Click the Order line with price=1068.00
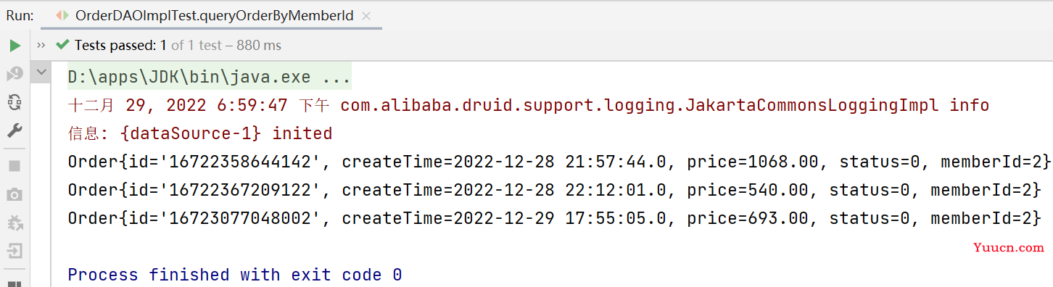This screenshot has height=287, width=1053. pyautogui.click(x=559, y=162)
